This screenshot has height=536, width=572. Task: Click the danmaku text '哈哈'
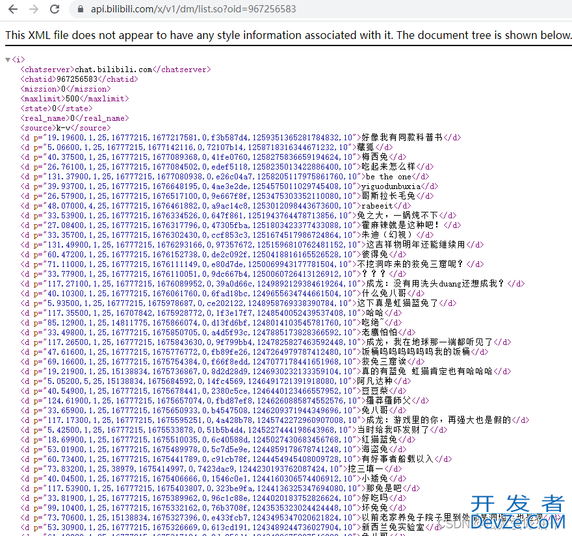point(375,313)
